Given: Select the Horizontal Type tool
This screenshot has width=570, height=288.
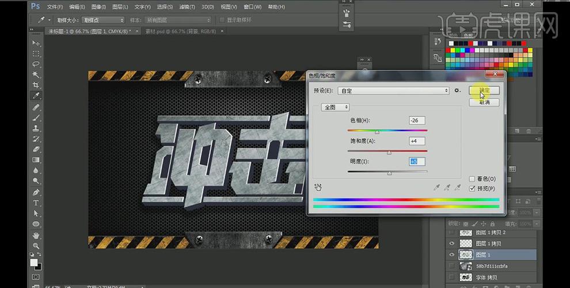Looking at the screenshot, I should [x=36, y=203].
